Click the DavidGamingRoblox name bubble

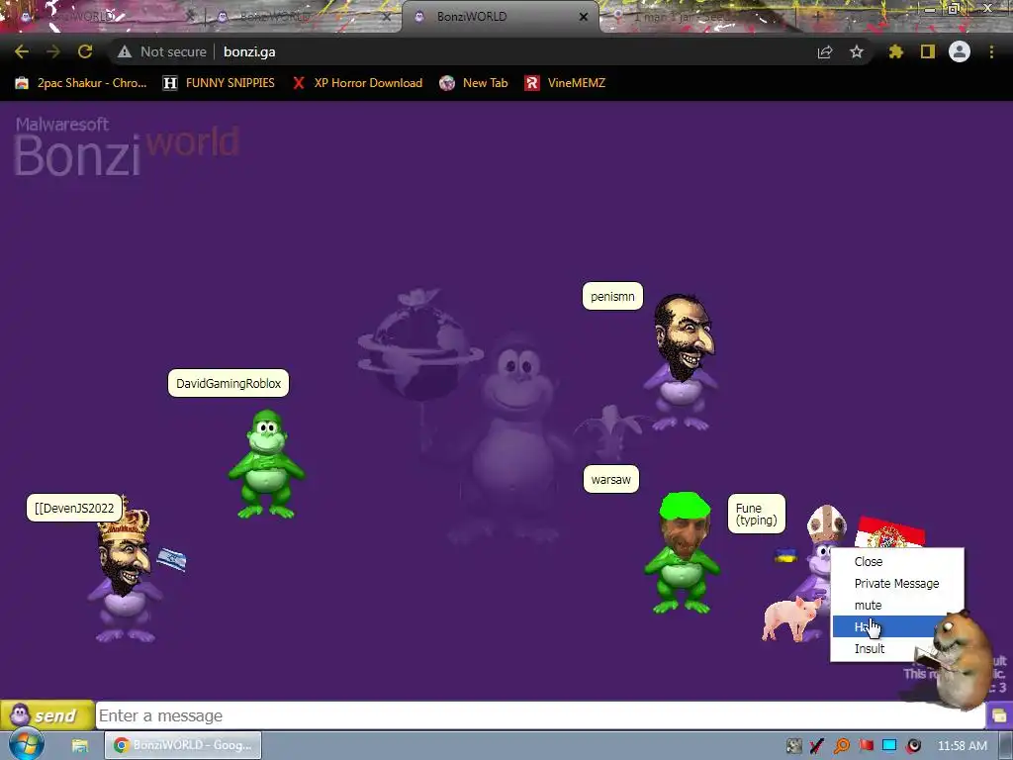(x=229, y=383)
